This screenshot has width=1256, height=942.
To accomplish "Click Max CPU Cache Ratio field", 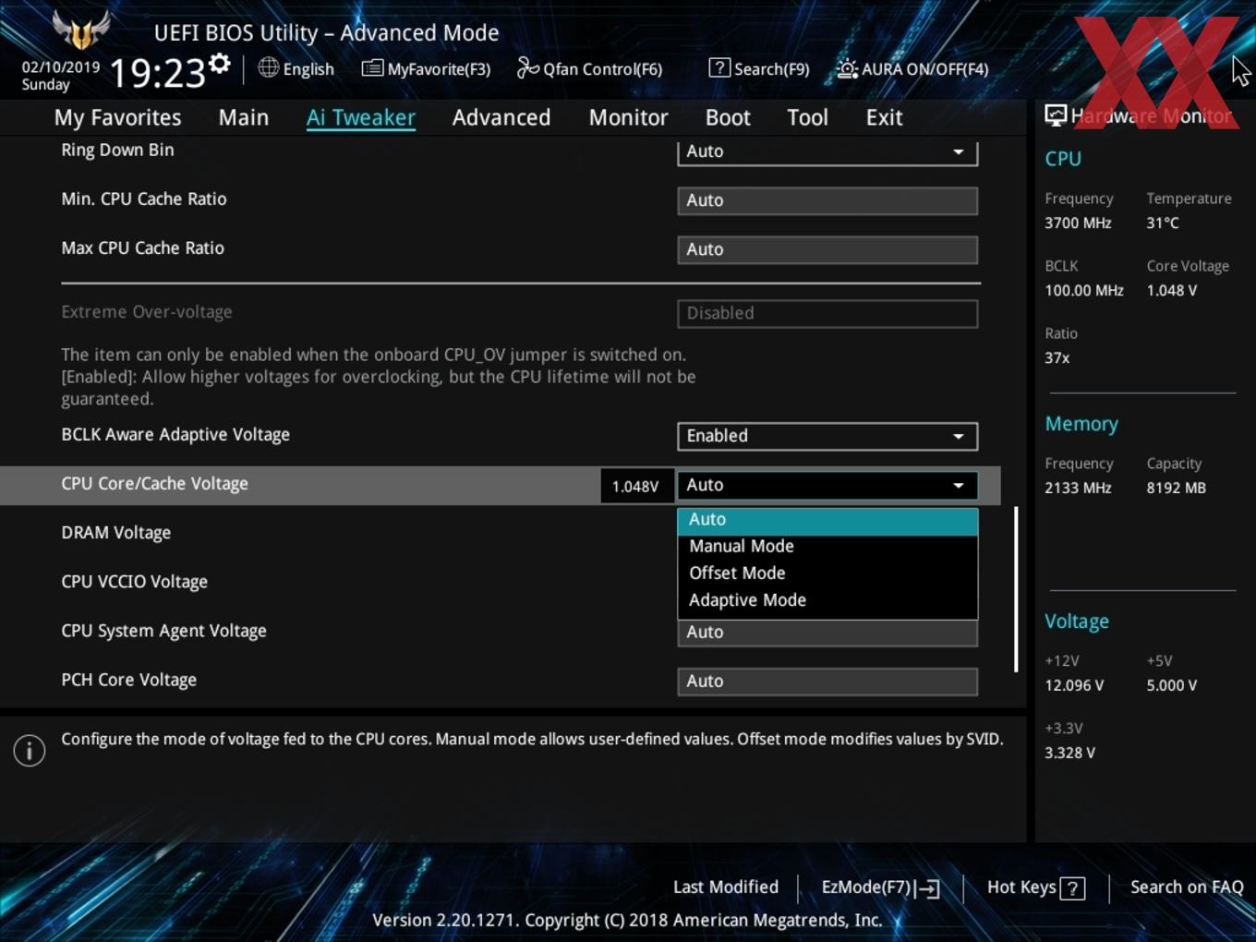I will coord(827,249).
